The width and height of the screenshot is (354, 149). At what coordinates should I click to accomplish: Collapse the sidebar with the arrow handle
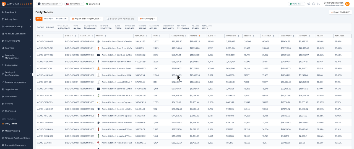click(x=33, y=74)
